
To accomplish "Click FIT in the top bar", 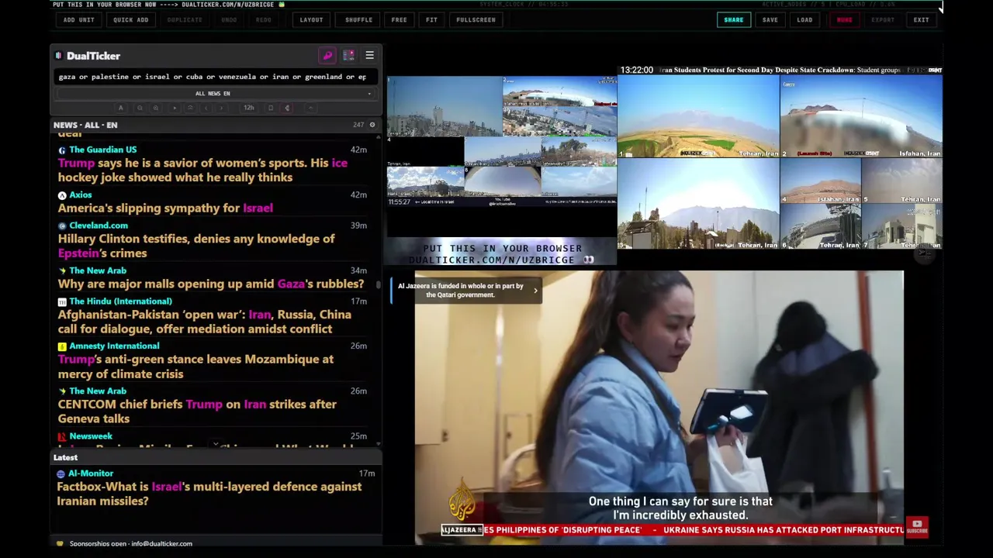I will [x=431, y=20].
